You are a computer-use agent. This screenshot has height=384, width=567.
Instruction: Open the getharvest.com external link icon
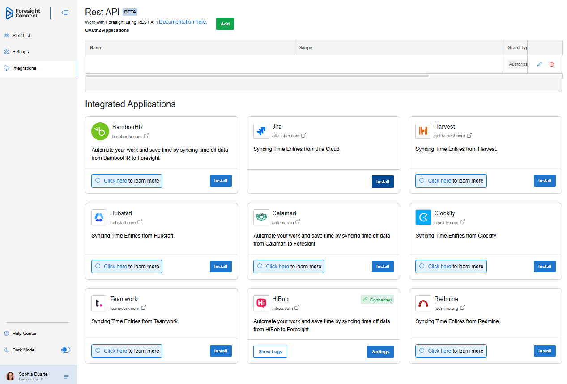[x=469, y=135]
